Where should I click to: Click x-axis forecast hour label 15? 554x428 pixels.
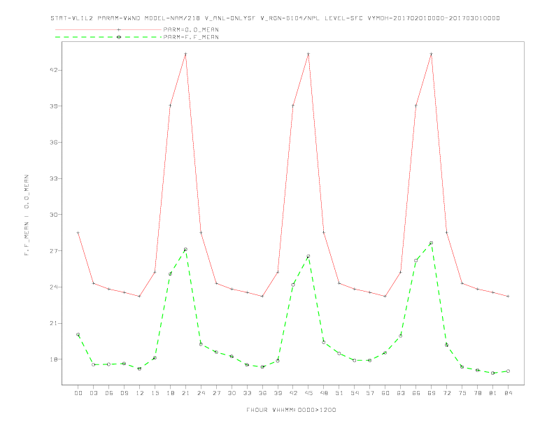tap(155, 393)
